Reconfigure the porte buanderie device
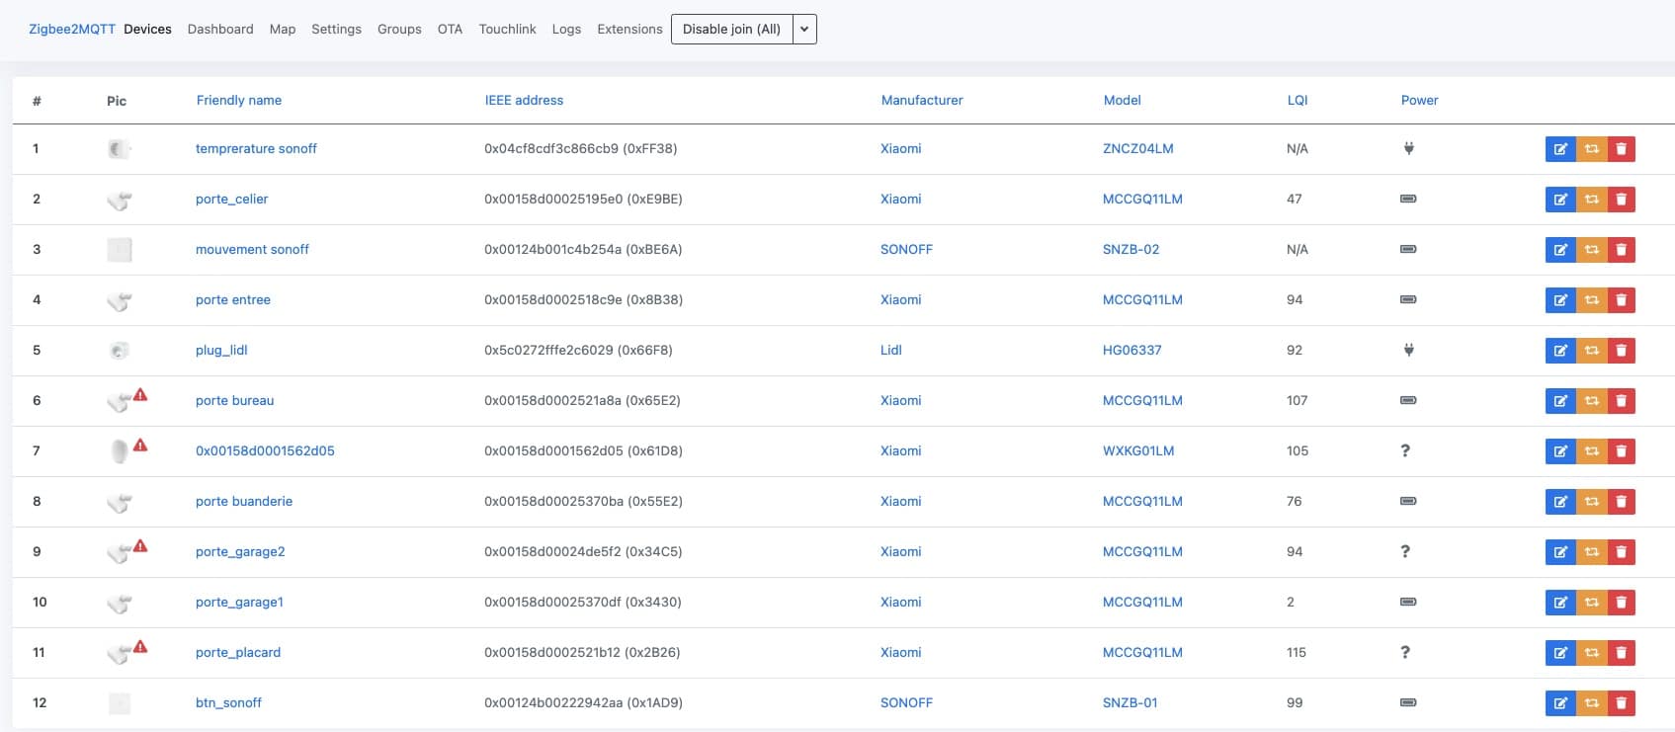Screen dimensions: 1675x732 coord(1592,502)
